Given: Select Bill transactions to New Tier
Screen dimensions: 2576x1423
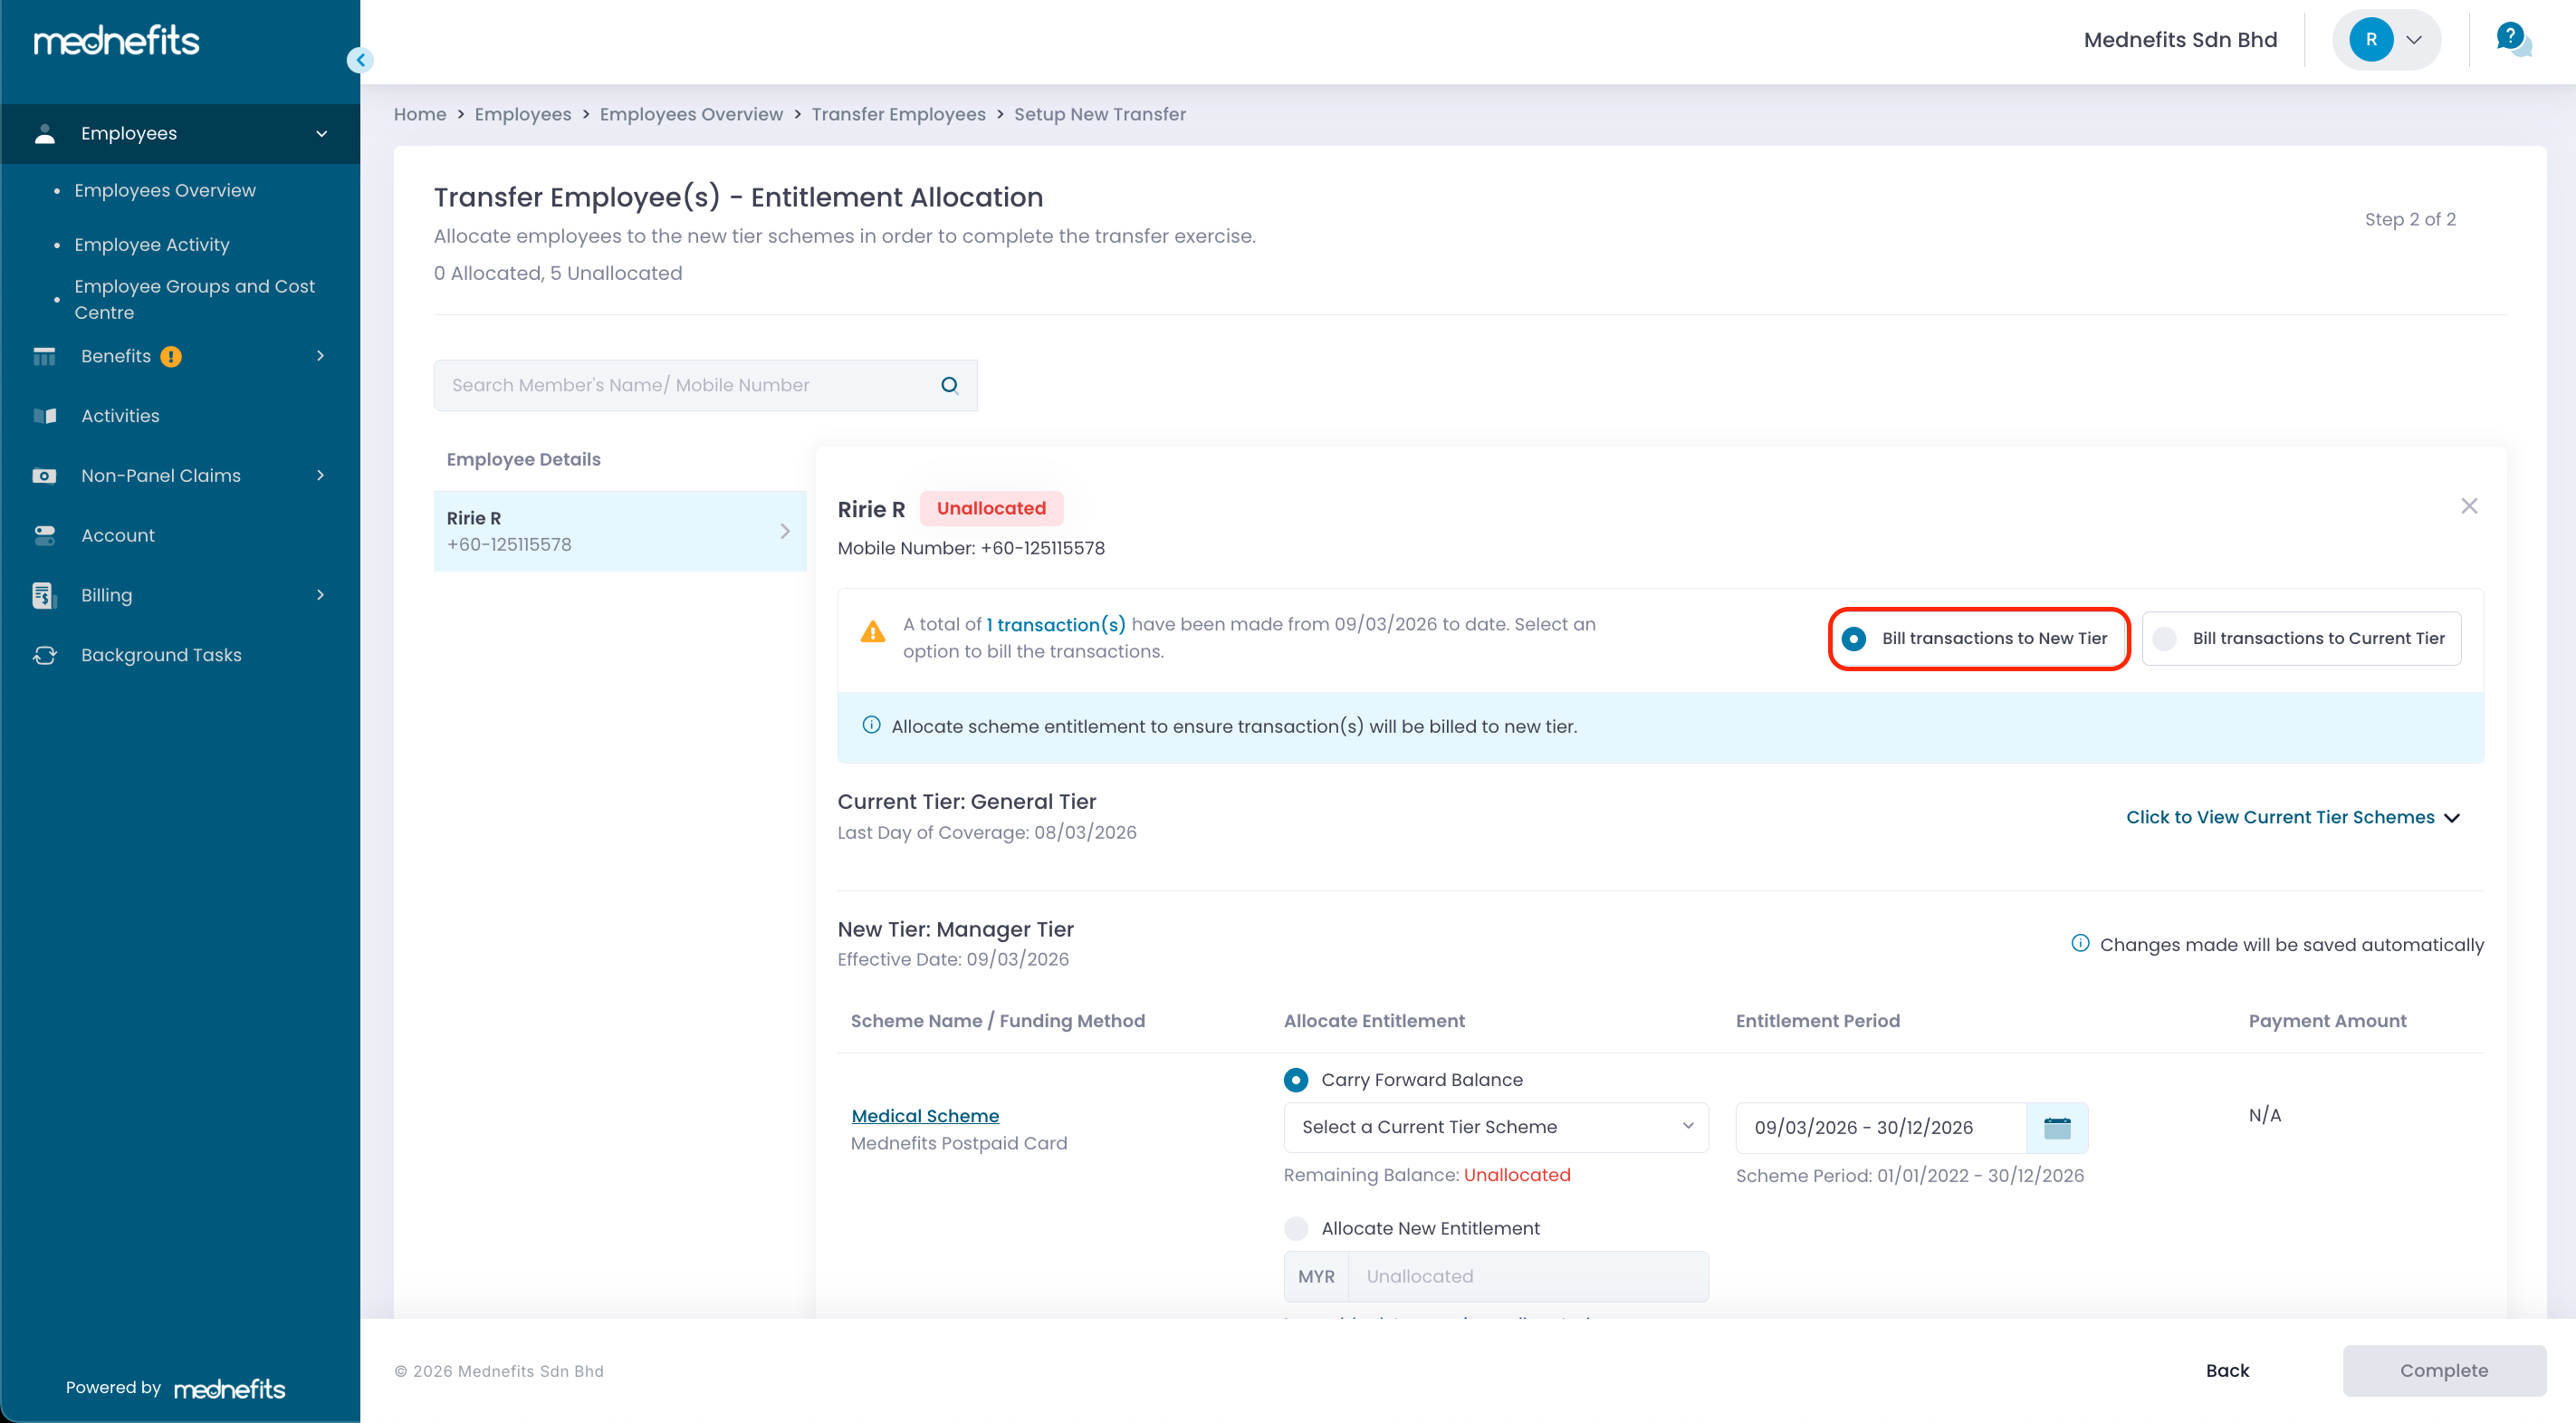Looking at the screenshot, I should coord(1853,639).
